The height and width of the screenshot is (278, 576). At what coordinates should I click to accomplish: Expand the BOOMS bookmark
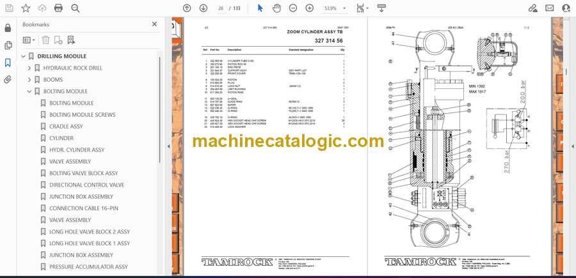point(29,80)
